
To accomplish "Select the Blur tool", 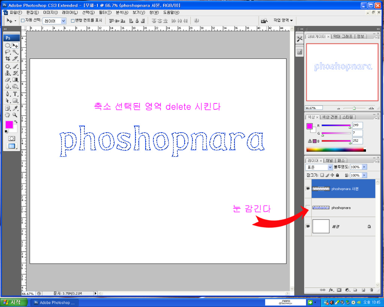I will (7, 86).
